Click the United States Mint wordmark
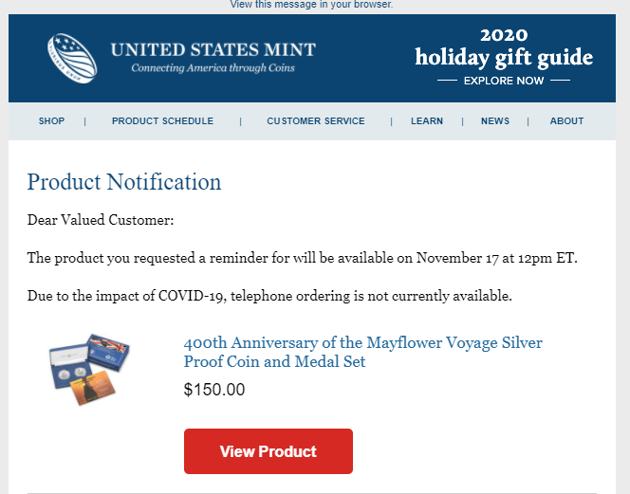The width and height of the screenshot is (630, 494). point(213,49)
